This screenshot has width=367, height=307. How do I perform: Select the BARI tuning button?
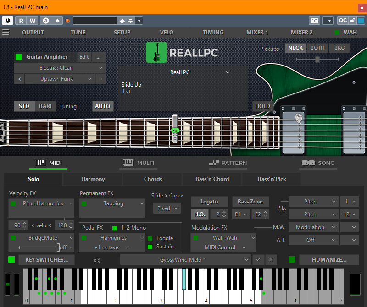click(x=45, y=106)
